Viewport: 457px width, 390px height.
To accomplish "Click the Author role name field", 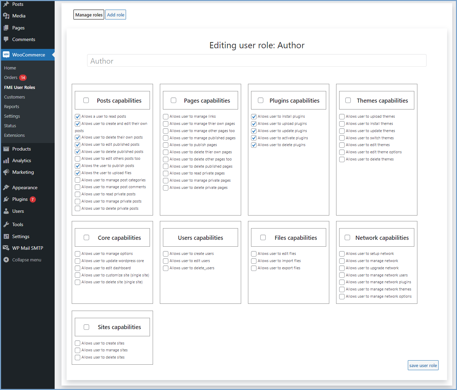I will (x=257, y=61).
